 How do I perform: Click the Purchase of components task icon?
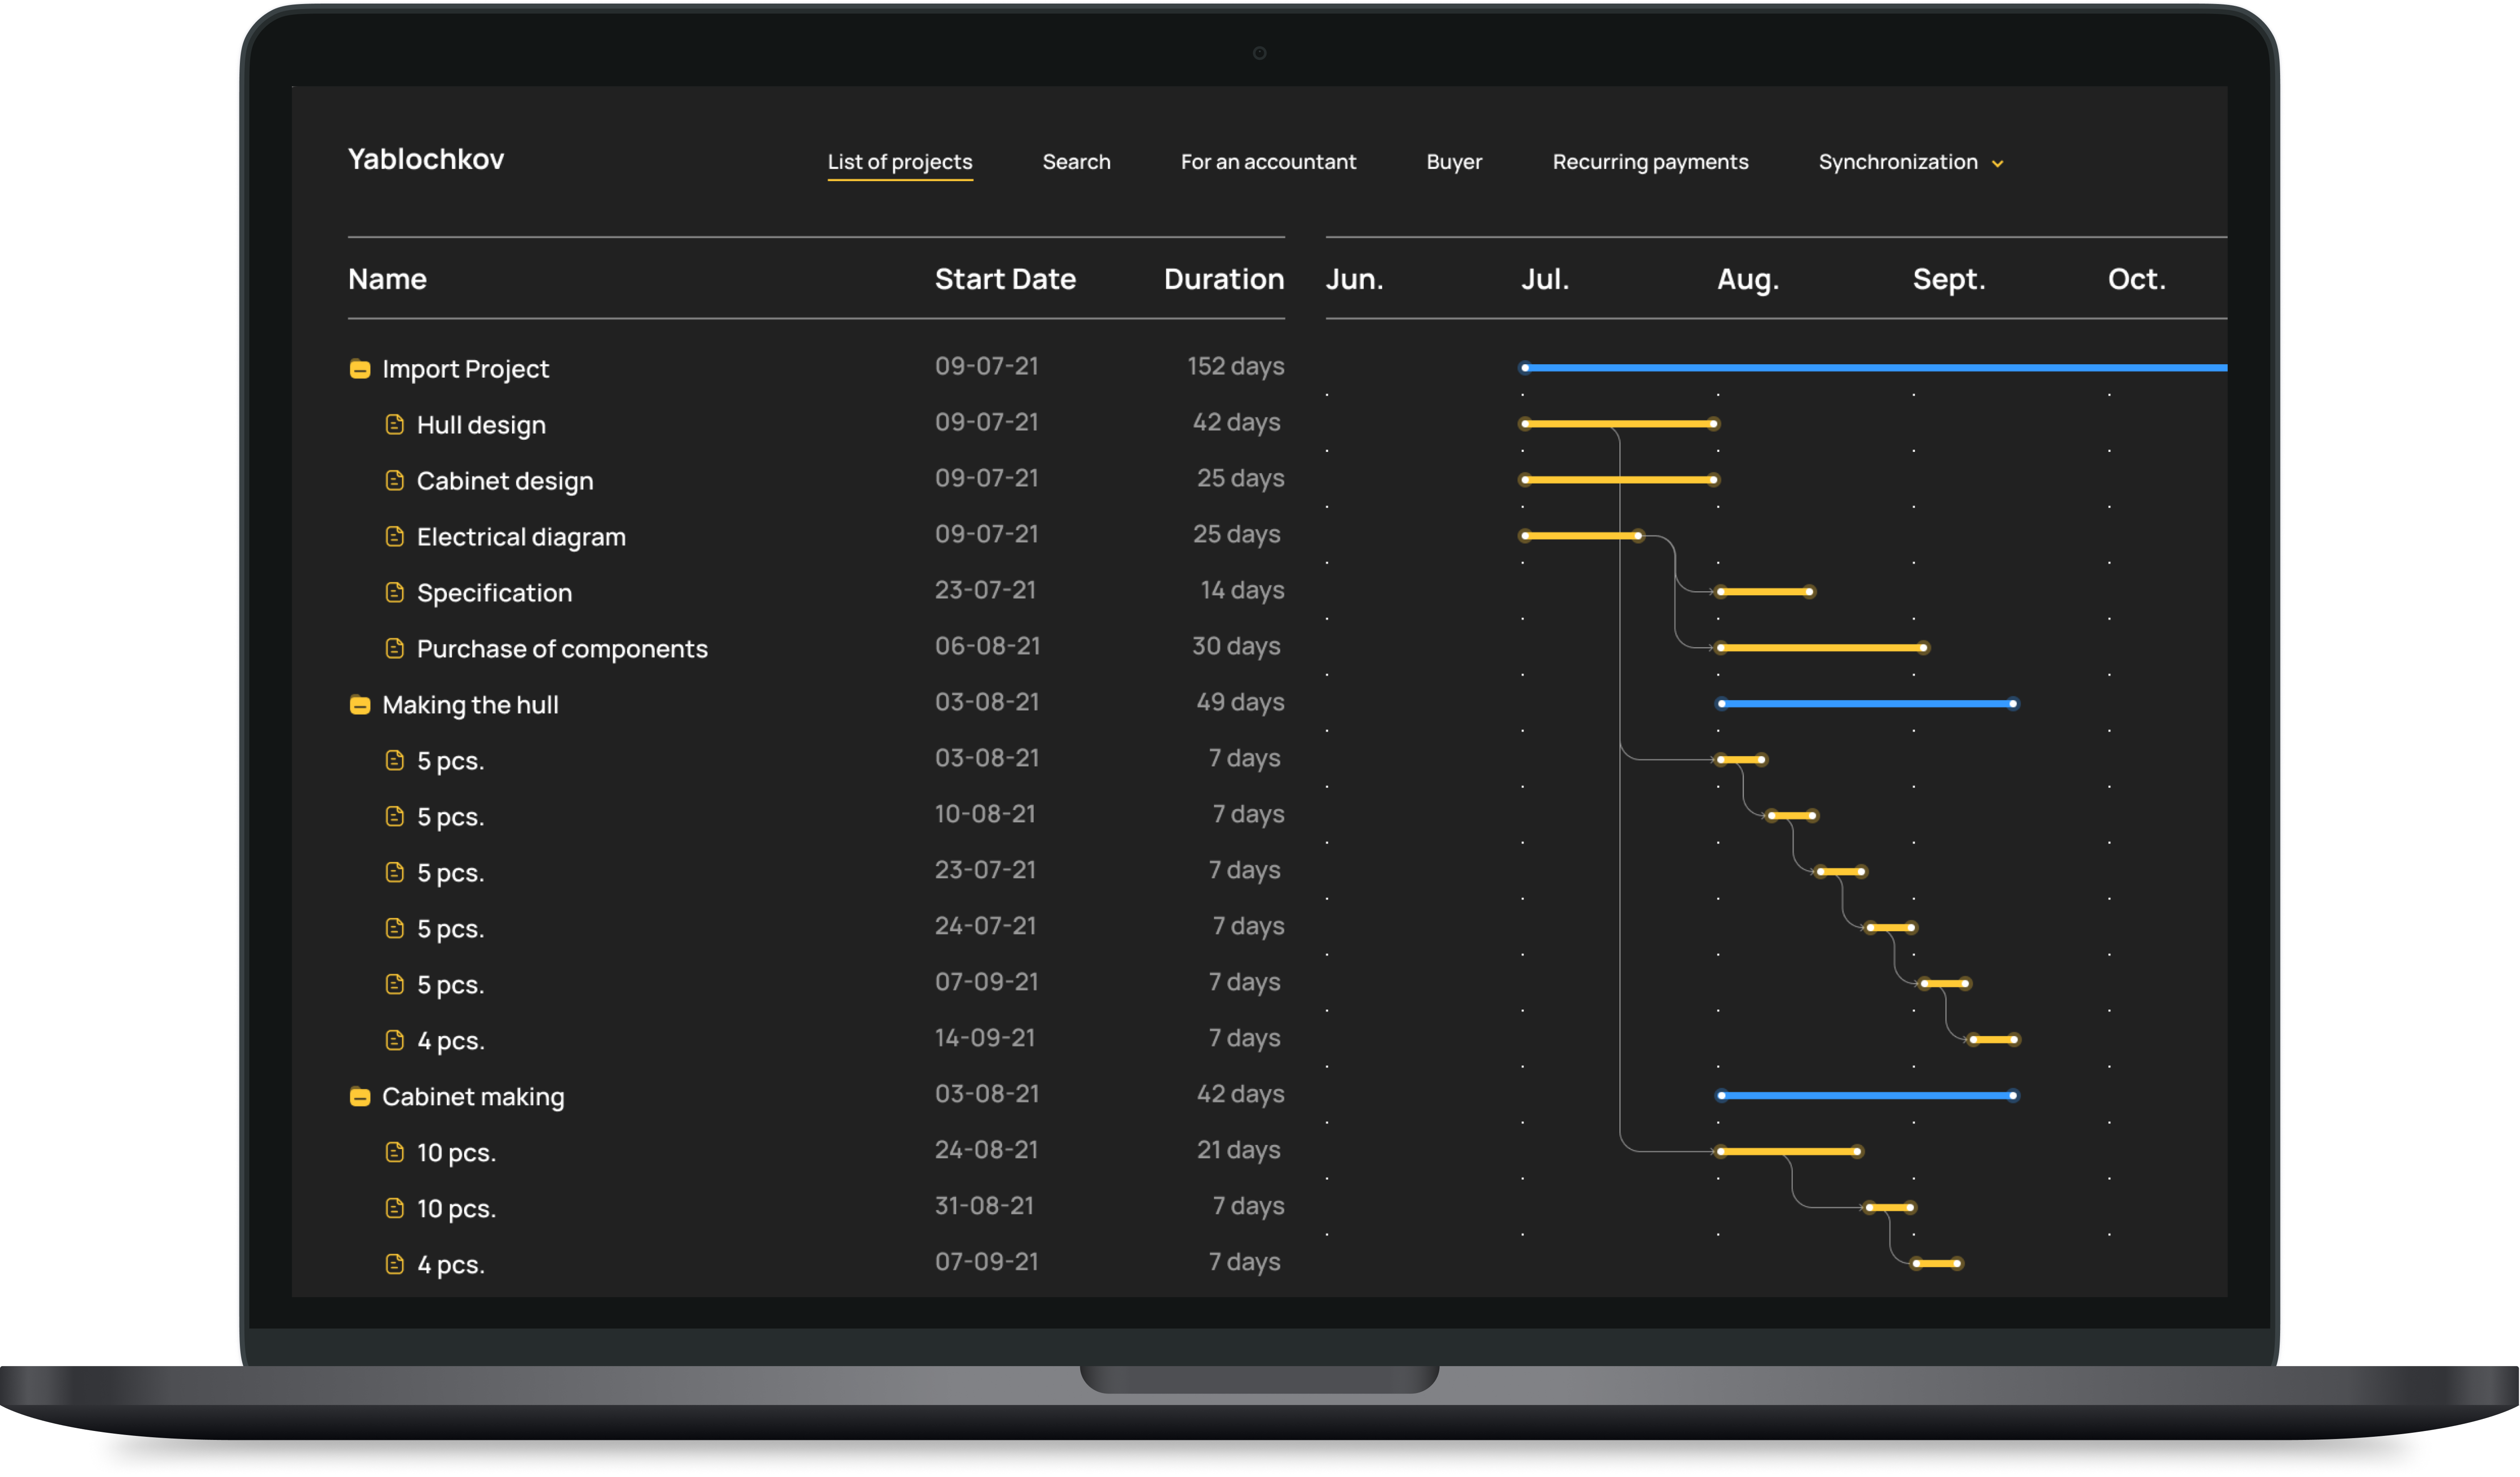(395, 648)
